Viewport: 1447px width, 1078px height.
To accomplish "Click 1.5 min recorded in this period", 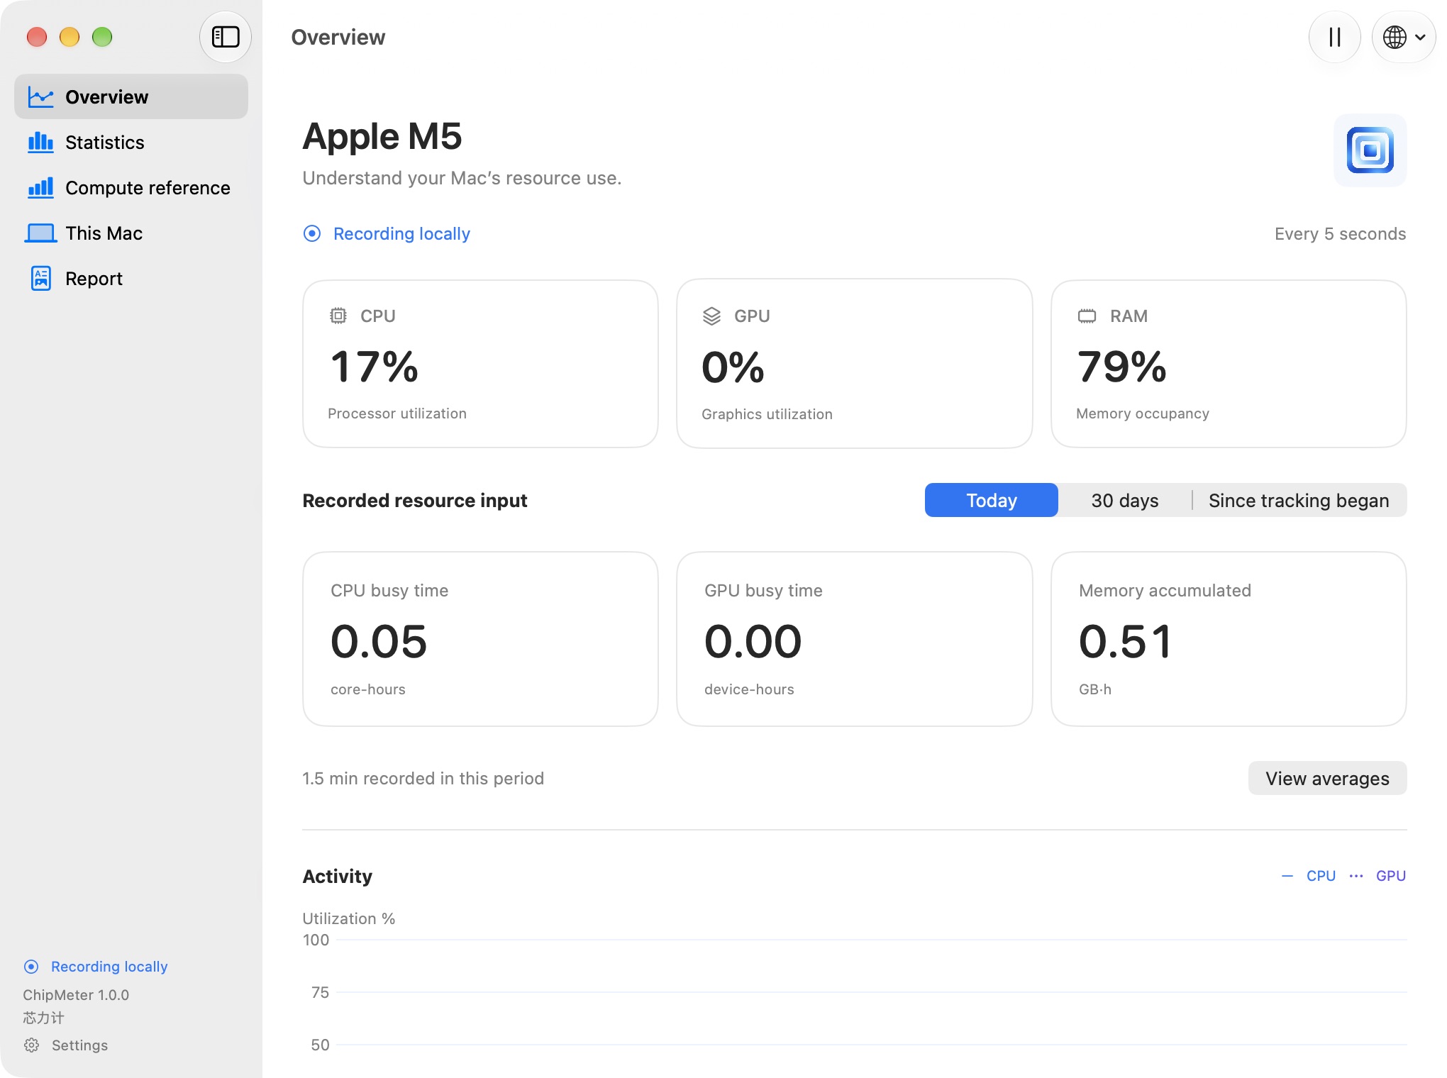I will [x=423, y=778].
